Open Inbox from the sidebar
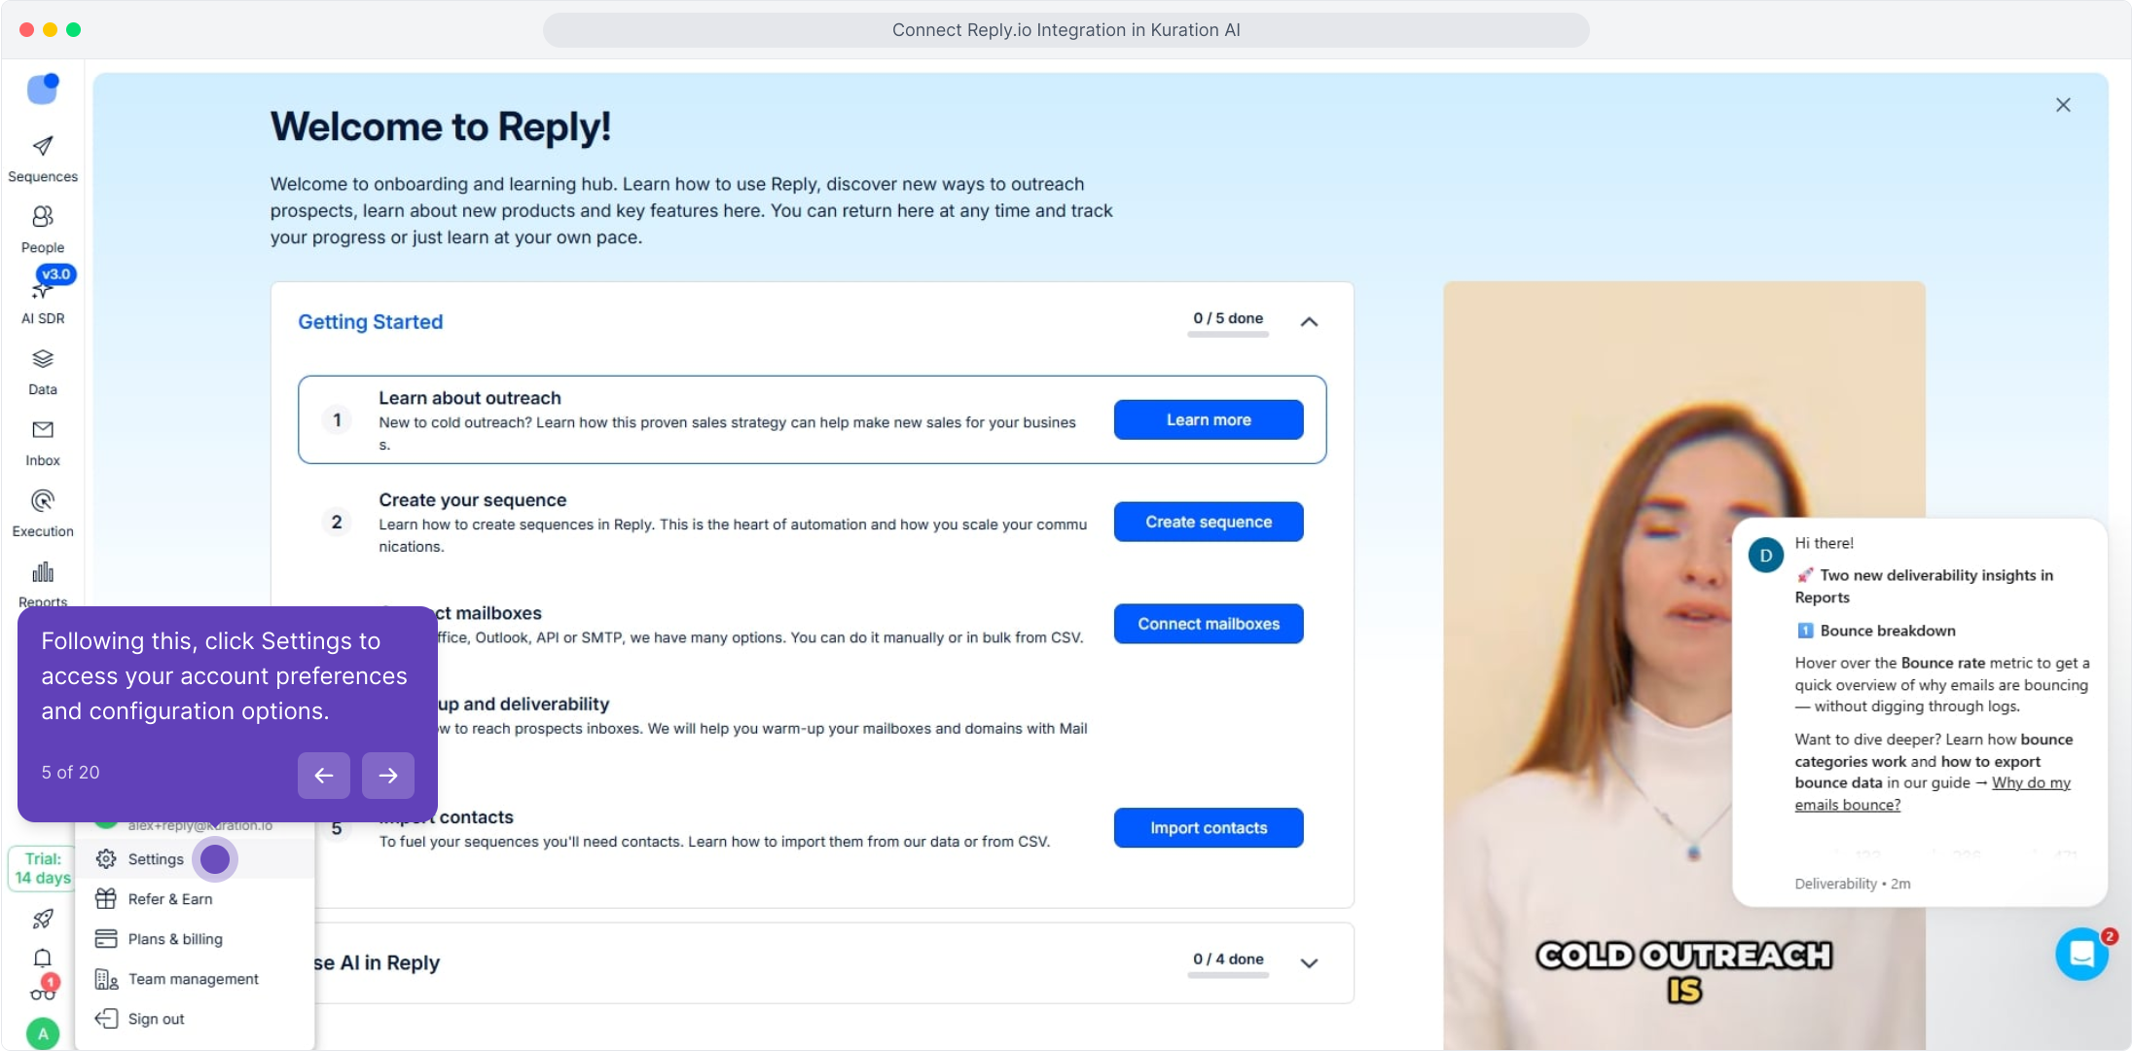2133x1051 pixels. pyautogui.click(x=43, y=444)
